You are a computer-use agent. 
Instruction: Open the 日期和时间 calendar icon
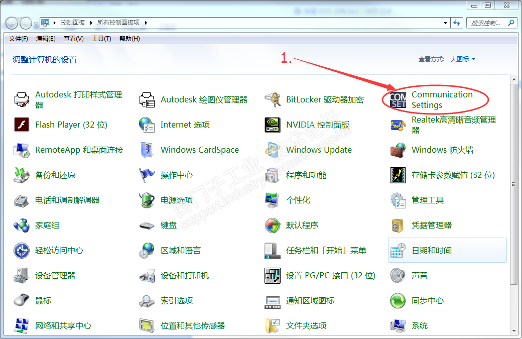(x=398, y=251)
